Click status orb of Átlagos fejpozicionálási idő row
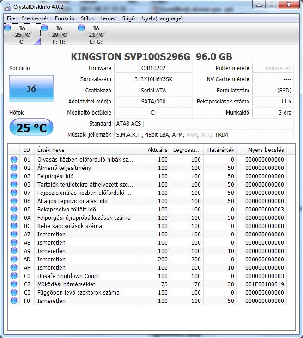The height and width of the screenshot is (338, 303). [x=14, y=201]
